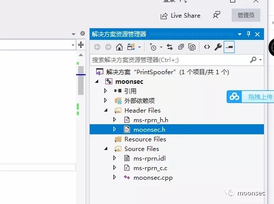Click the Home icon in Solution Explorer

[119, 47]
